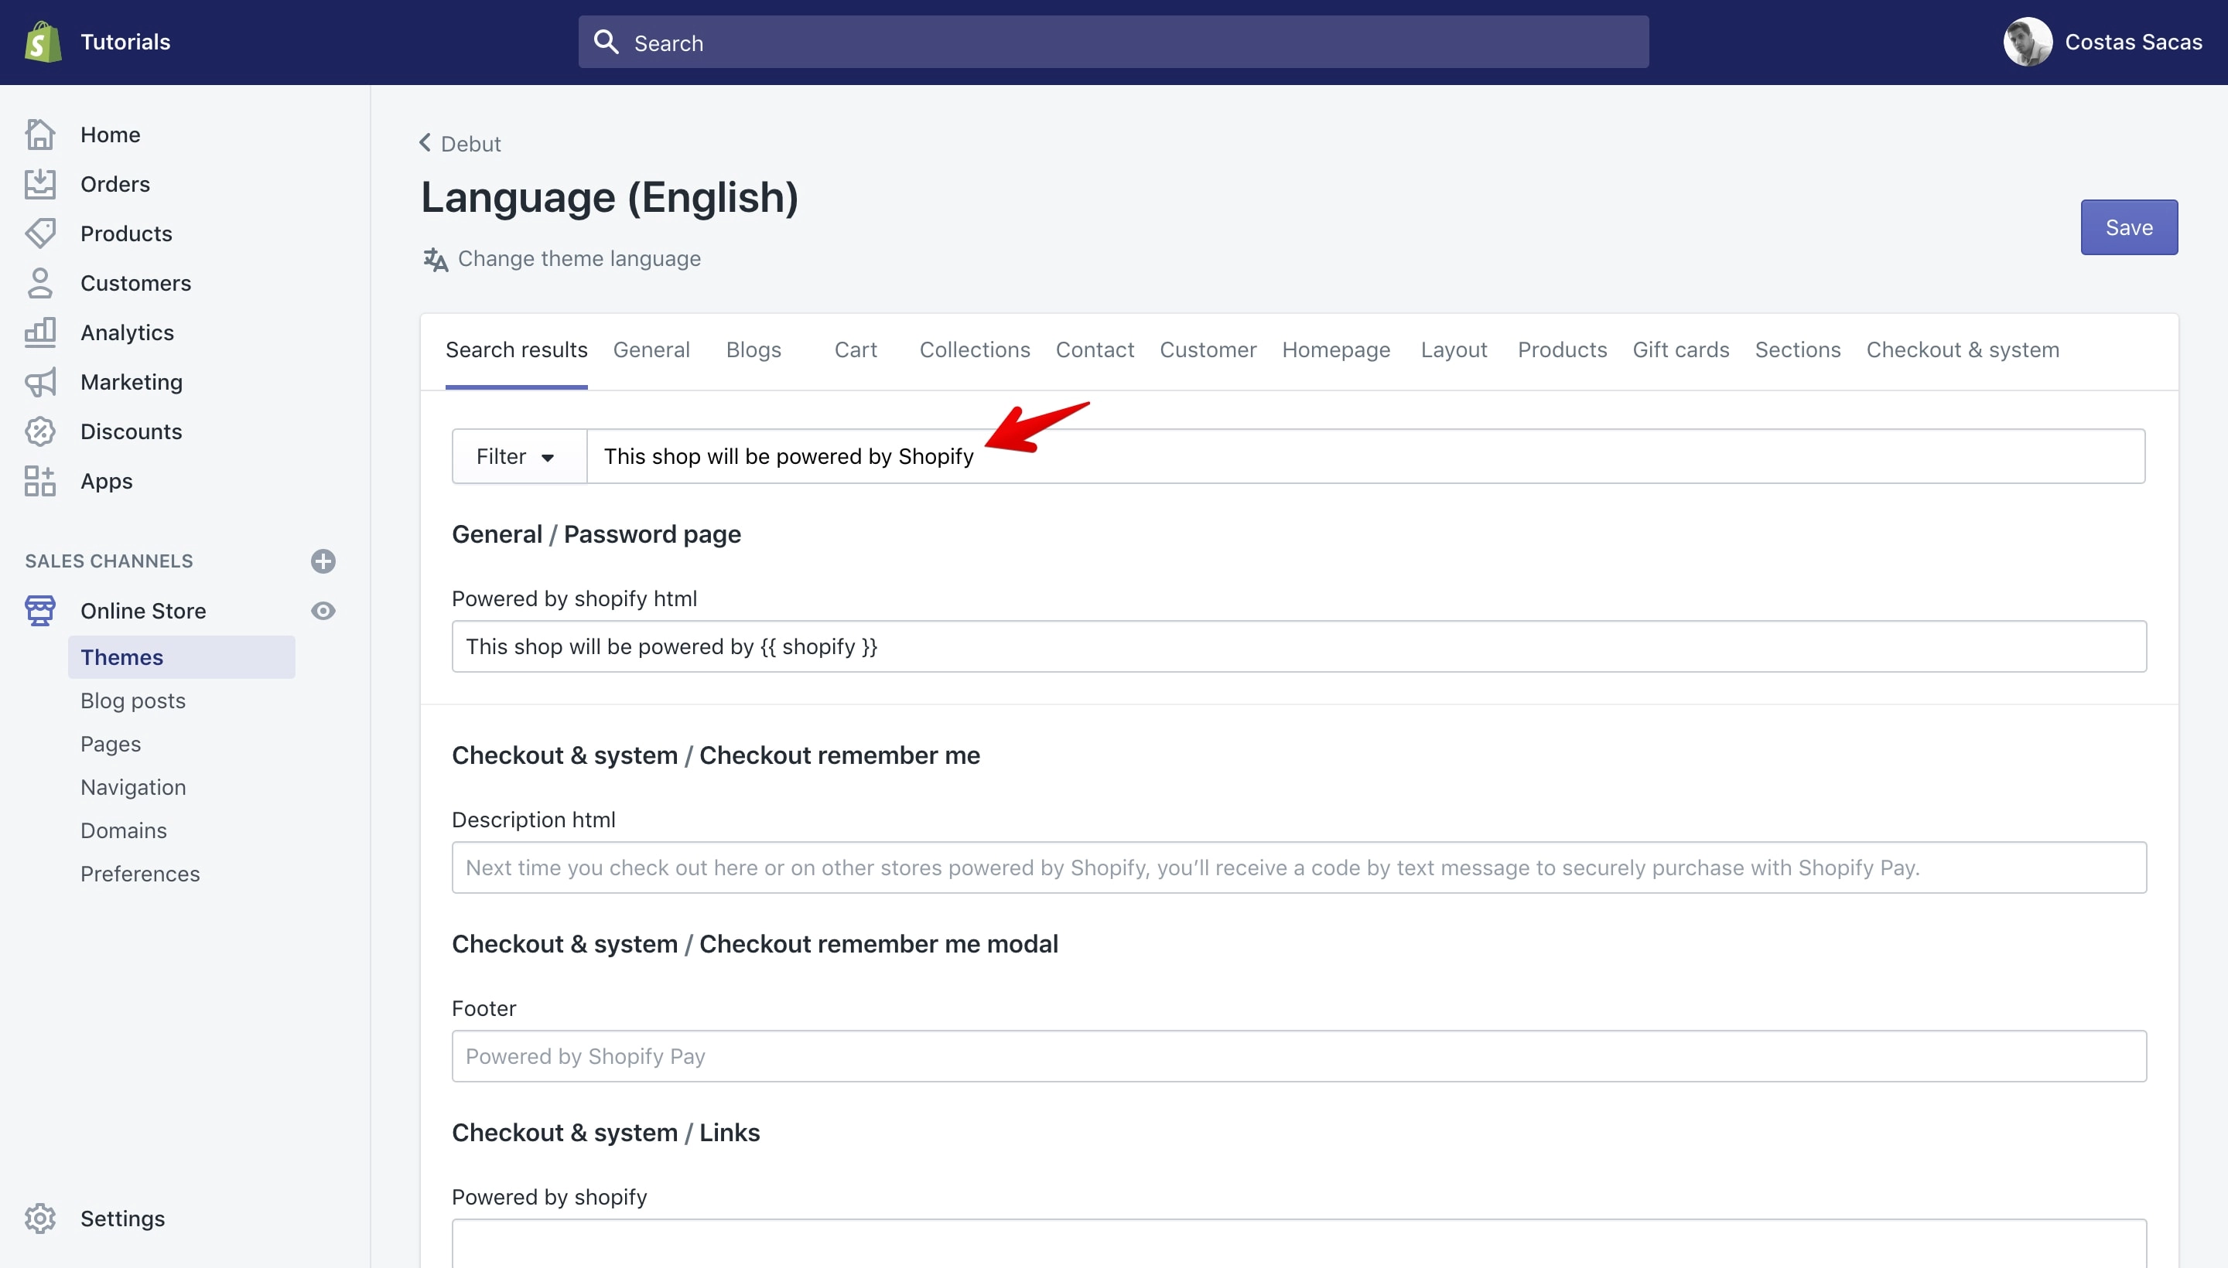Click the Apps grid icon

click(x=40, y=481)
